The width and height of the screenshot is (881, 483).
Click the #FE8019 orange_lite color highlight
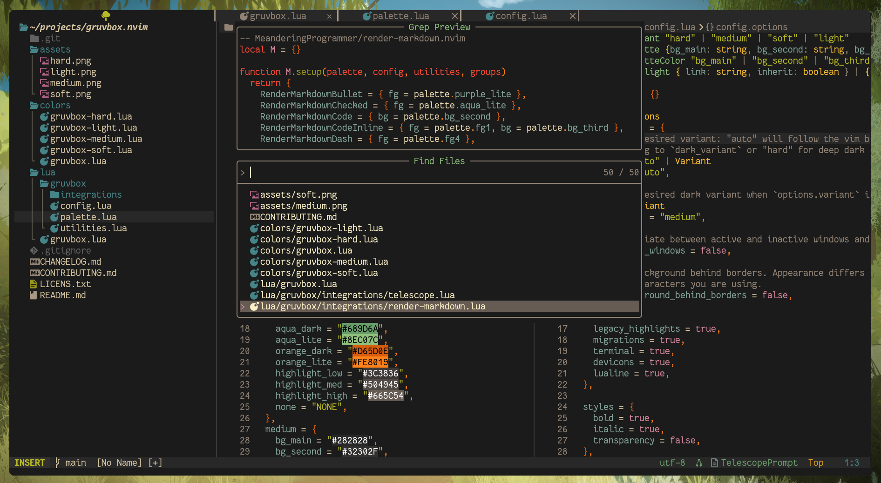(x=370, y=362)
